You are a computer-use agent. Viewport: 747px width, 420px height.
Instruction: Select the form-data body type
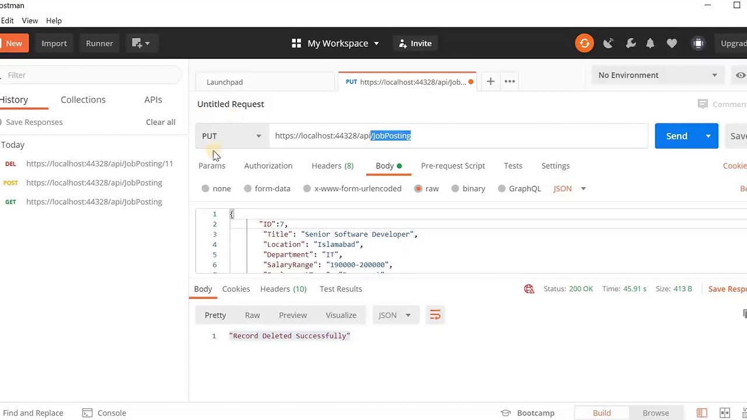267,188
